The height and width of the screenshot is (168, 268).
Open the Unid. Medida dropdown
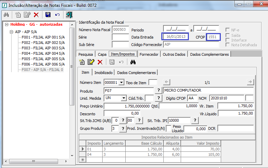click(x=123, y=98)
